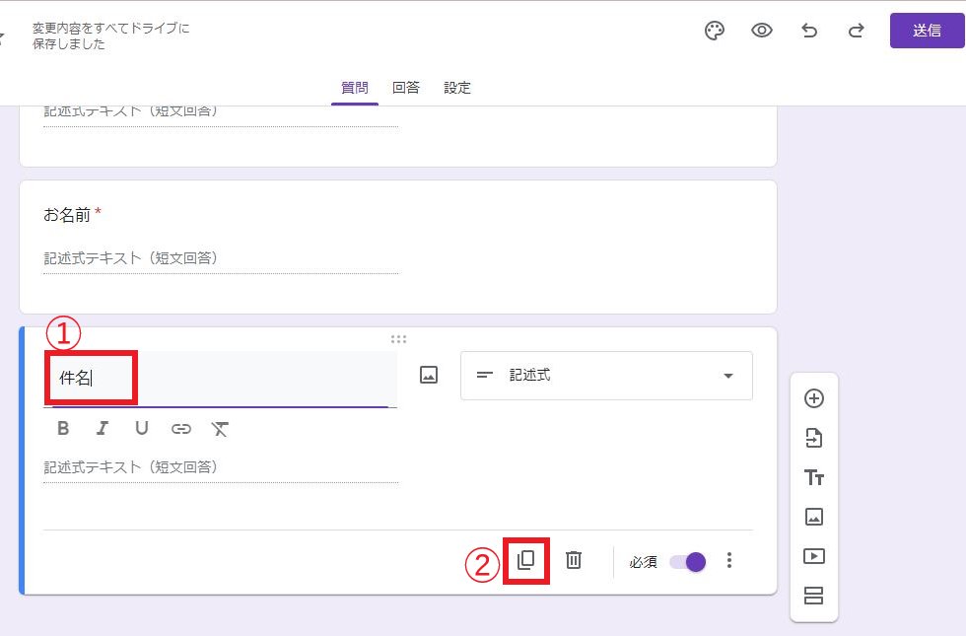
Task: Click the 変更内容をすべてドライブに保存しました status text
Action: [x=110, y=35]
